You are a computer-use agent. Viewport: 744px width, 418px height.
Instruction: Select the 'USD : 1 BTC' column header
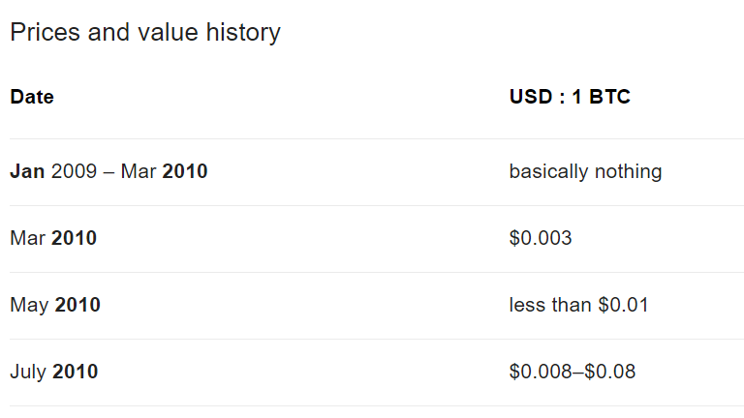coord(570,97)
